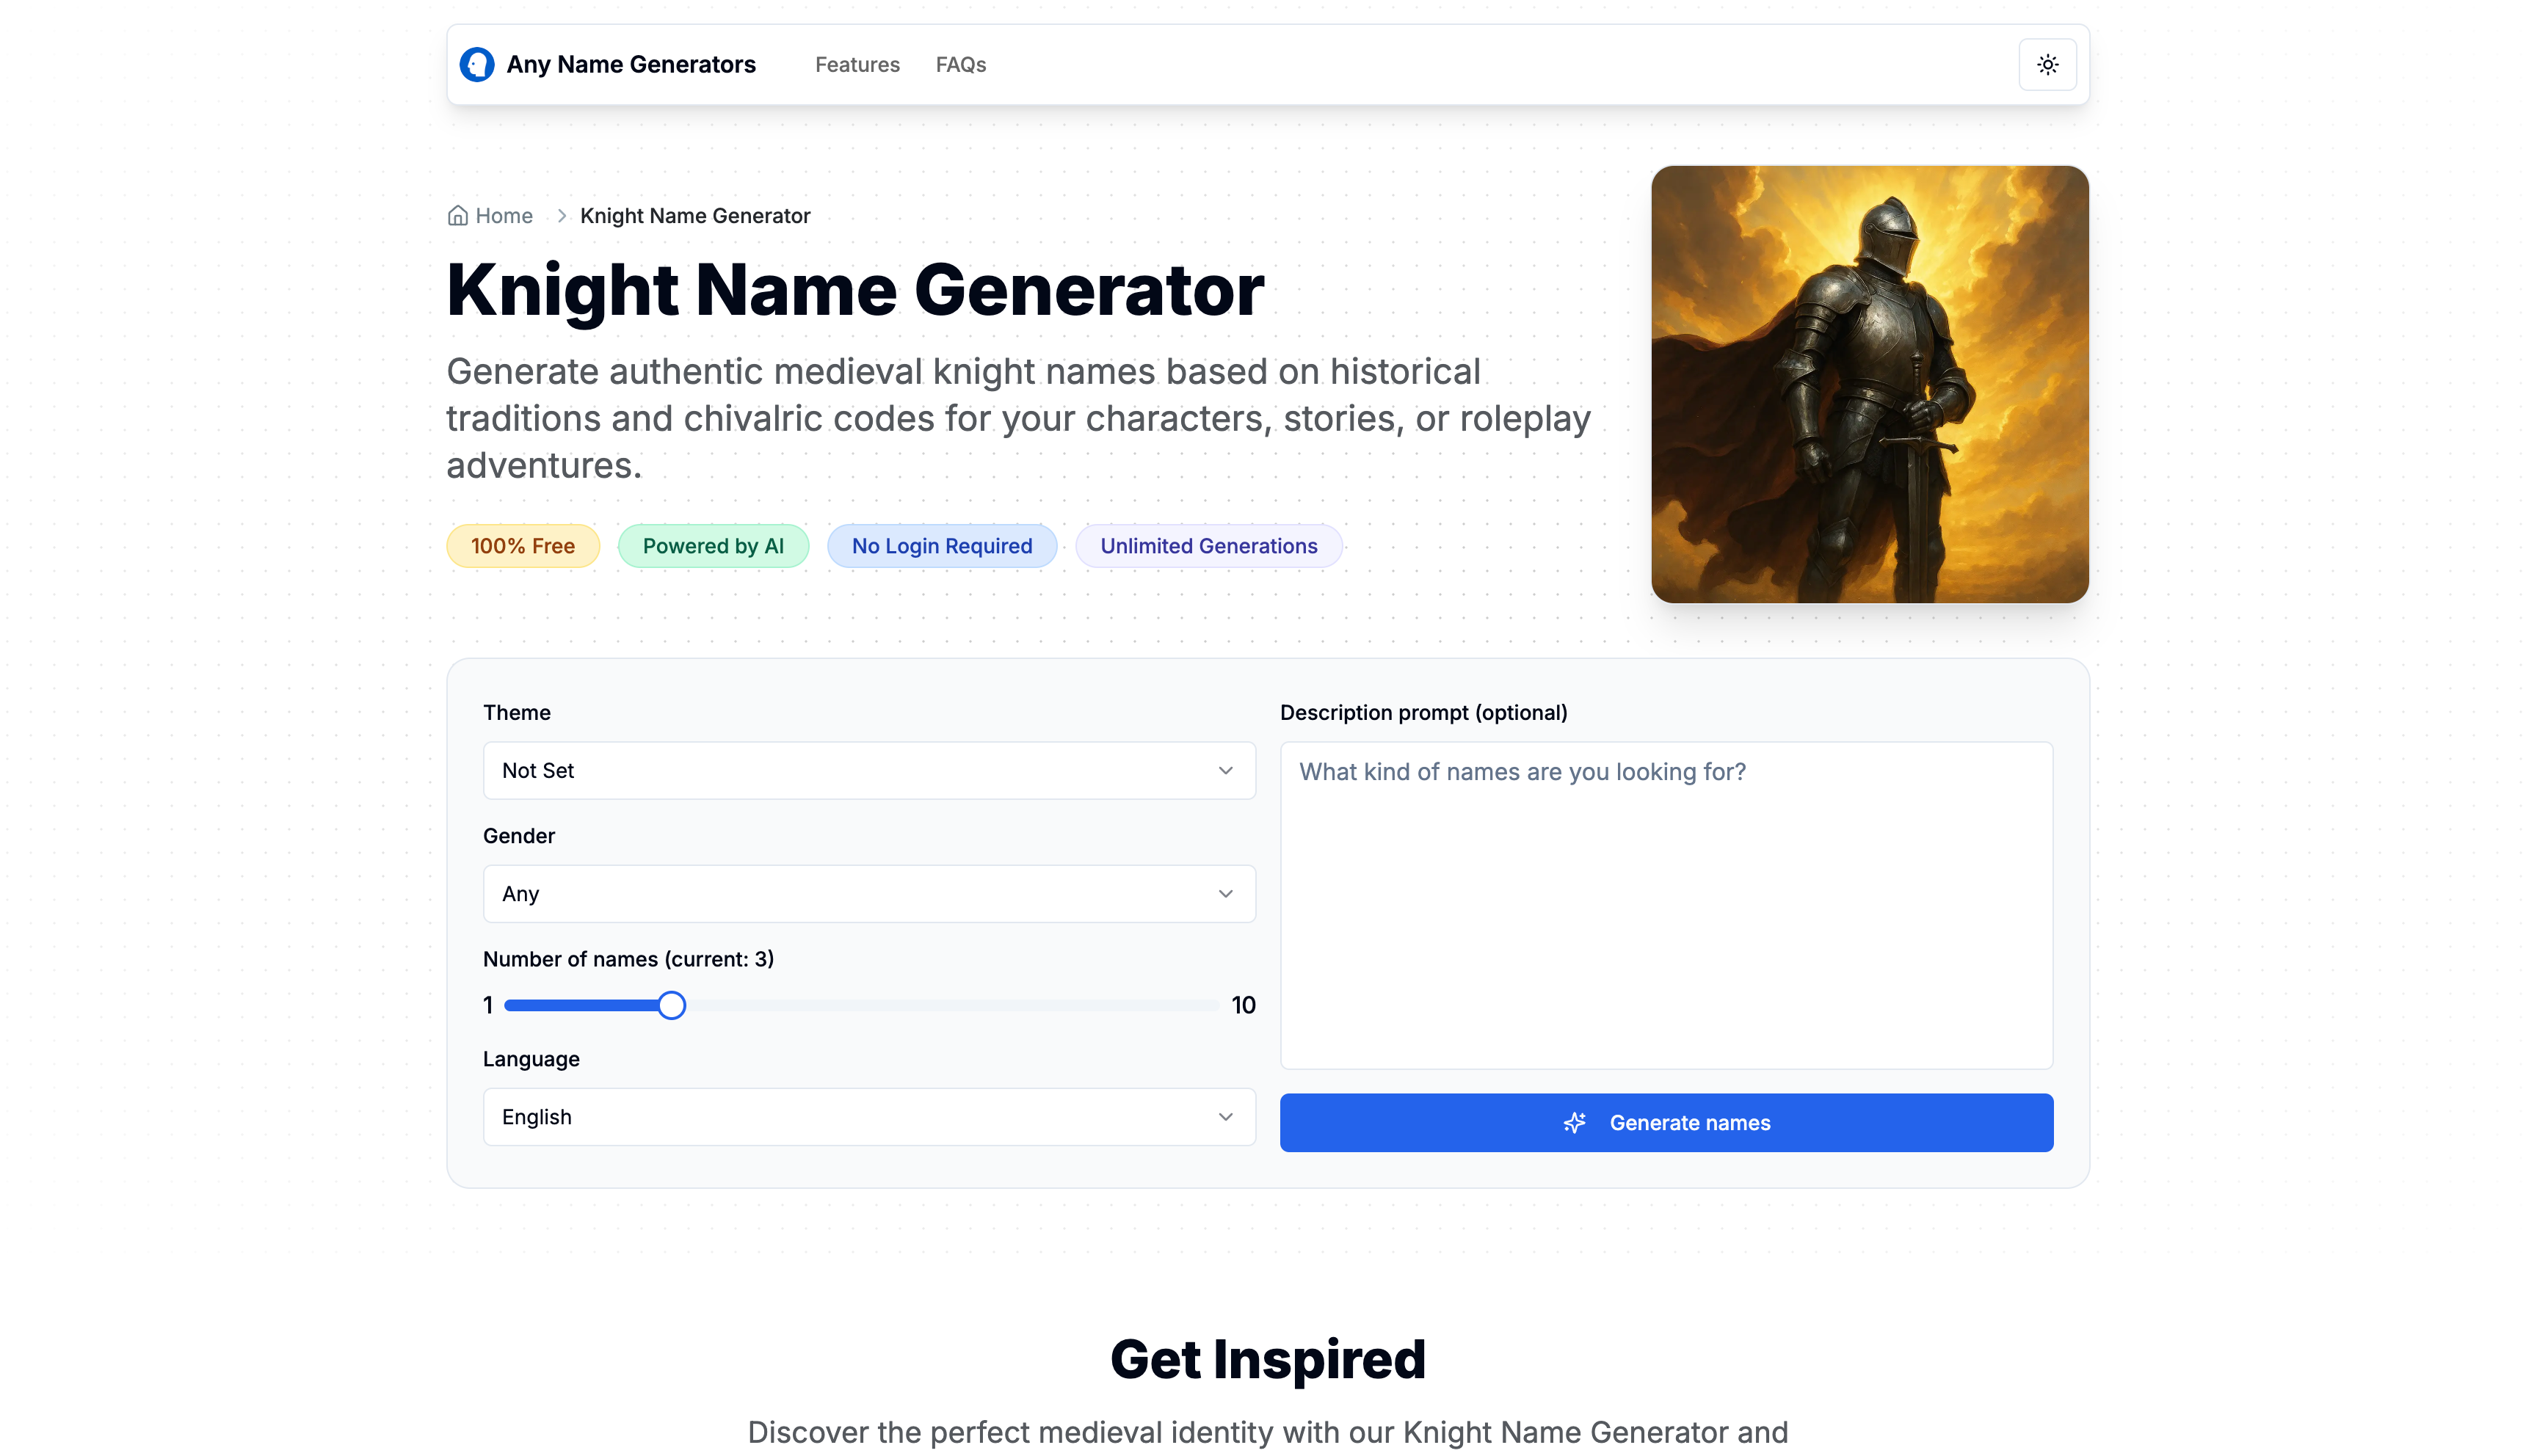Click the Unlimited Generations badge
Image resolution: width=2537 pixels, height=1456 pixels.
tap(1208, 546)
